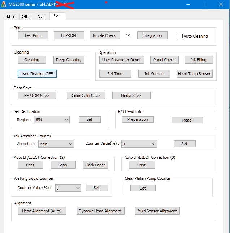Click the Test Print button

tap(32, 35)
